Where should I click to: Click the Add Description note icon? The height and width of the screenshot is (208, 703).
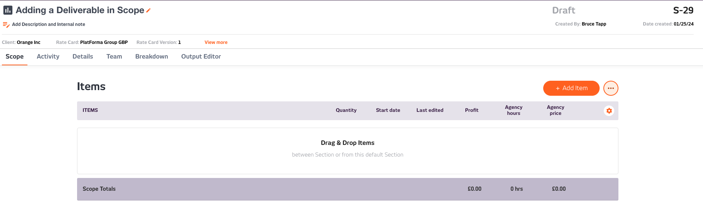(x=6, y=25)
